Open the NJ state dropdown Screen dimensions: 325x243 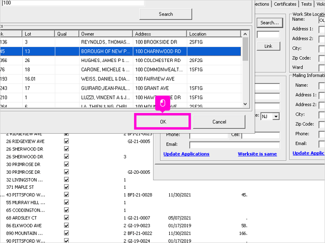(x=276, y=117)
